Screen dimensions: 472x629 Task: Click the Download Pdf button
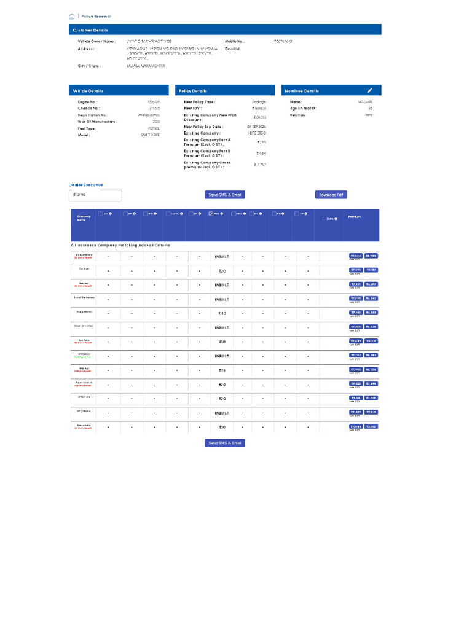tap(331, 195)
